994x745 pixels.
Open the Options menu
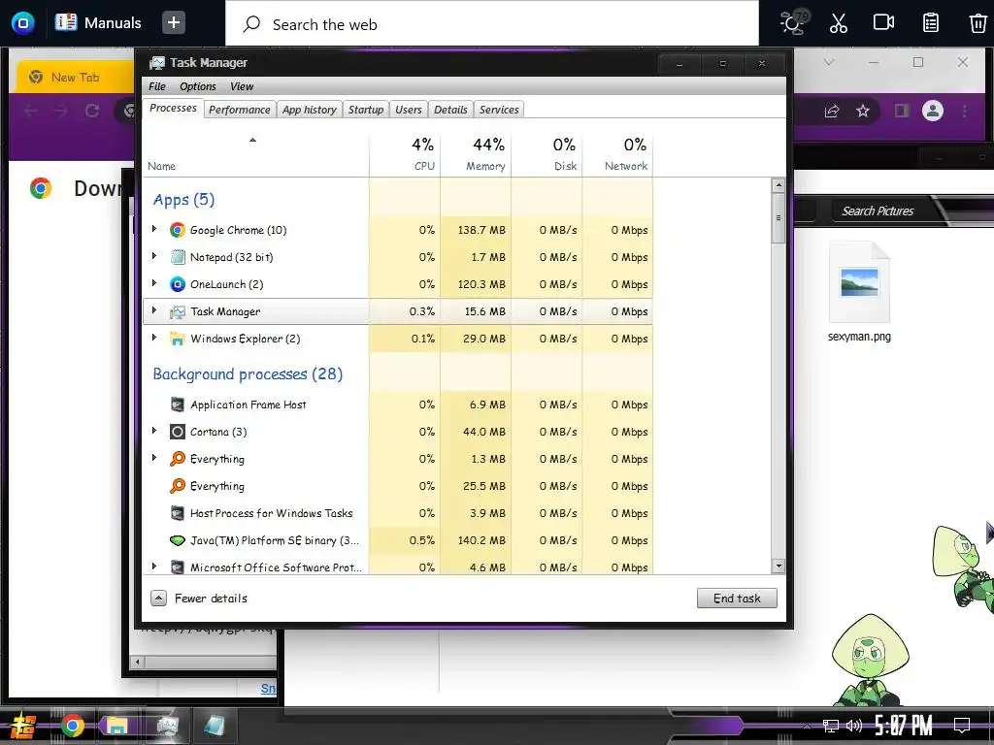click(198, 86)
